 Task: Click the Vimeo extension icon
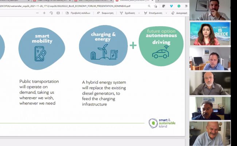171,6
